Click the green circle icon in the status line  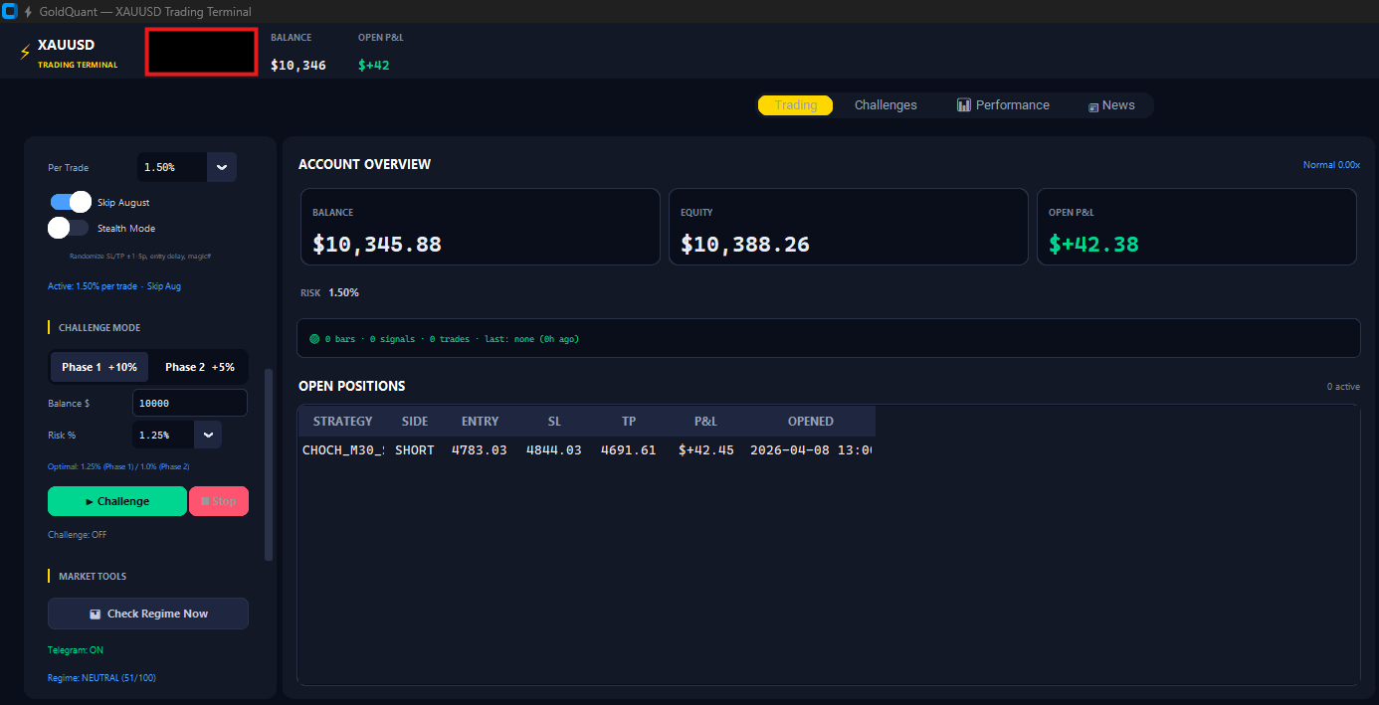314,339
